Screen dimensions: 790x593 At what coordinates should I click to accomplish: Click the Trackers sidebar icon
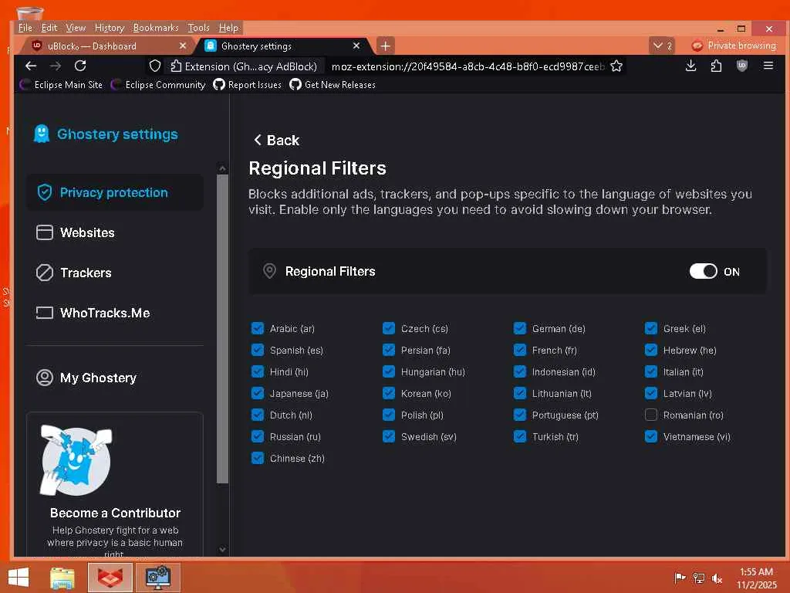44,273
